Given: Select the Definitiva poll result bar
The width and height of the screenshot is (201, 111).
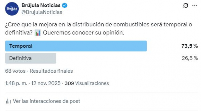Looking at the screenshot, I should point(31,58).
